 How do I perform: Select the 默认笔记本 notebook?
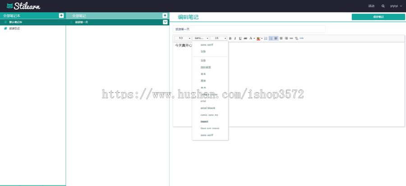32,22
